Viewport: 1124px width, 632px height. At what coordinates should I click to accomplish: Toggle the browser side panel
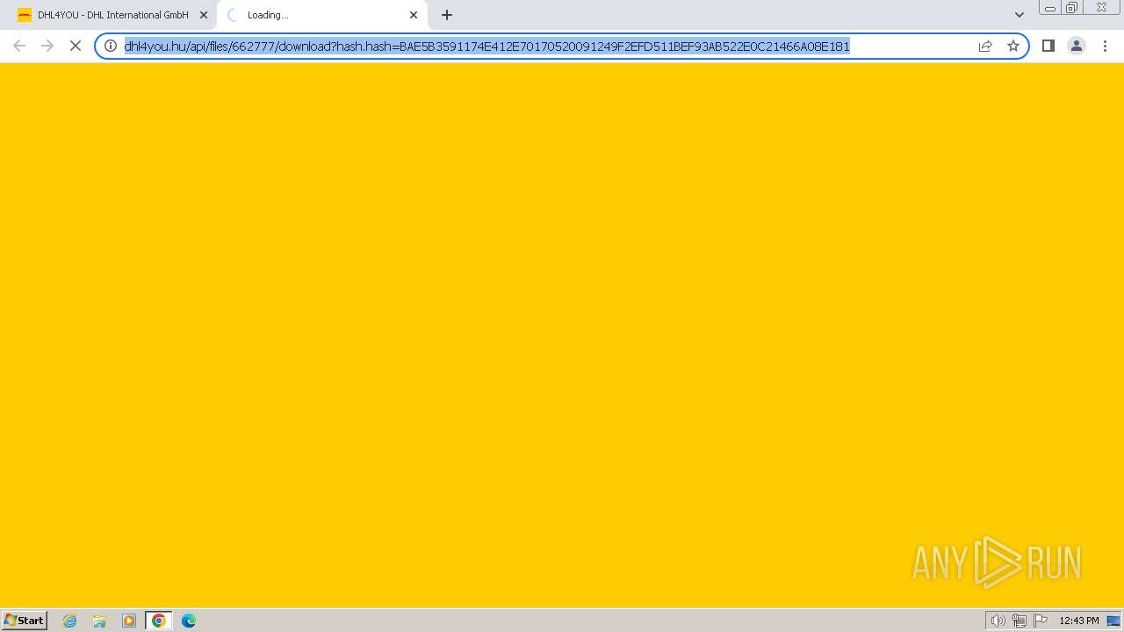point(1048,46)
